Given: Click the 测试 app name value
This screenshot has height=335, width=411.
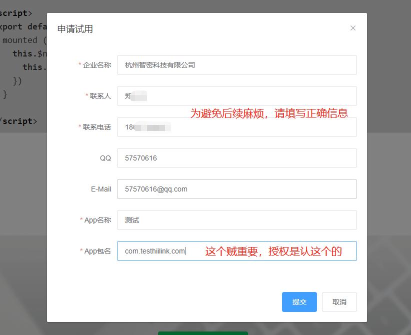Looking at the screenshot, I should point(130,220).
